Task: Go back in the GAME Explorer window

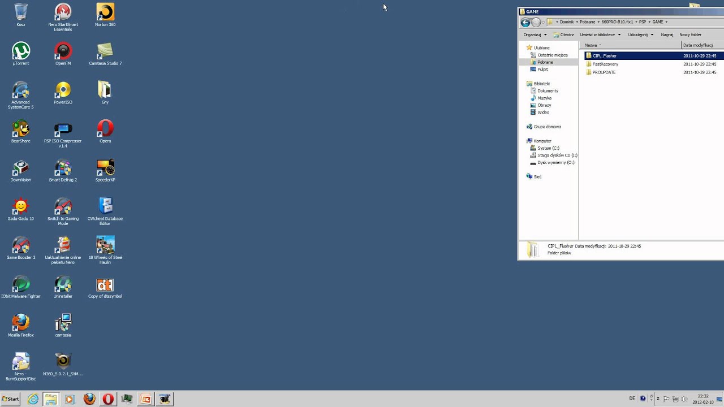Action: point(525,23)
